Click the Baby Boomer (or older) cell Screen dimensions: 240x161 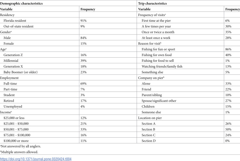[x=20, y=72]
